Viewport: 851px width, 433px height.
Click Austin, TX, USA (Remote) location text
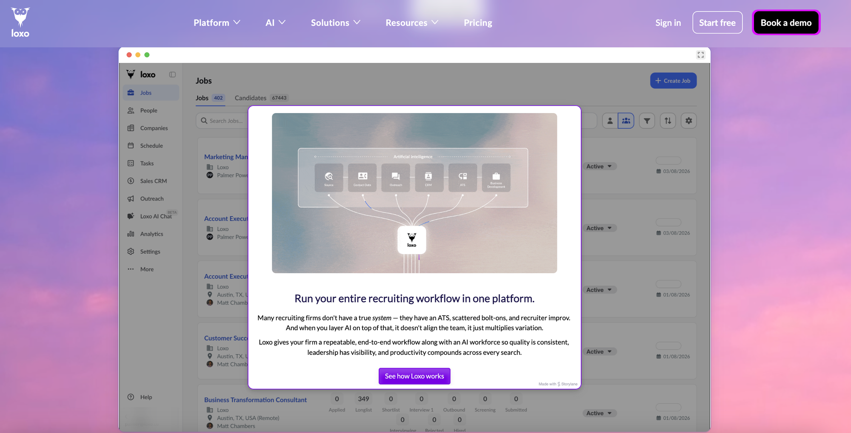point(248,418)
